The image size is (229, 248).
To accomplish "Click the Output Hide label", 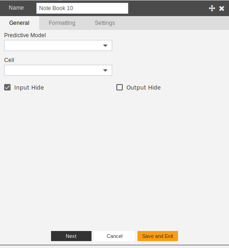I will tap(143, 87).
